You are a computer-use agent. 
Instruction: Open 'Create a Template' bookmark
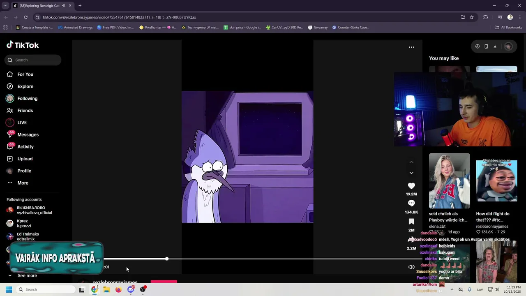pyautogui.click(x=35, y=28)
